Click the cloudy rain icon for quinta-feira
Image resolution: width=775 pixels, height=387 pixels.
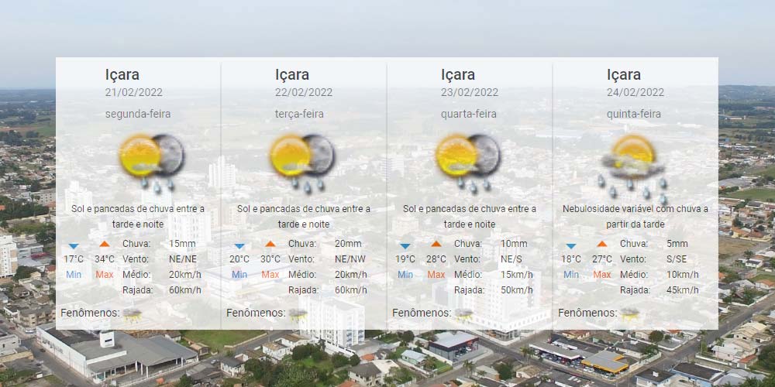click(x=634, y=164)
